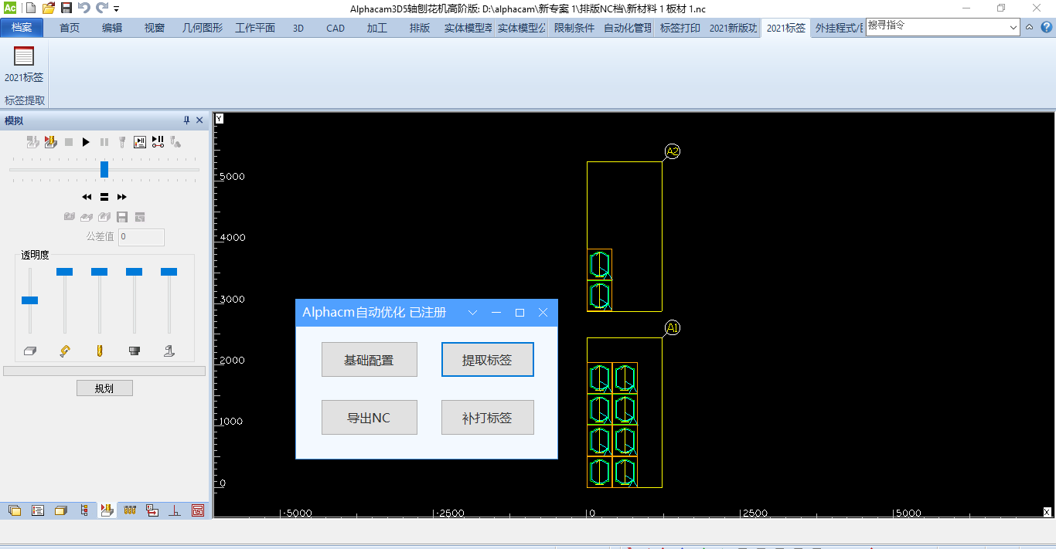Open the 搜寻指令 search command dropdown
Screen dimensions: 1056x549
(1014, 27)
